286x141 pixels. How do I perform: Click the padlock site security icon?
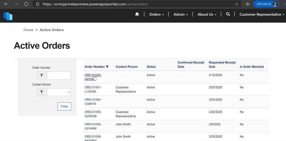pos(38,4)
